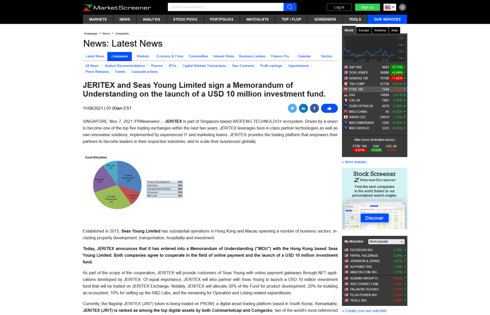Click the DAX German flag icon
Image resolution: width=490 pixels, height=315 pixels.
(x=346, y=95)
